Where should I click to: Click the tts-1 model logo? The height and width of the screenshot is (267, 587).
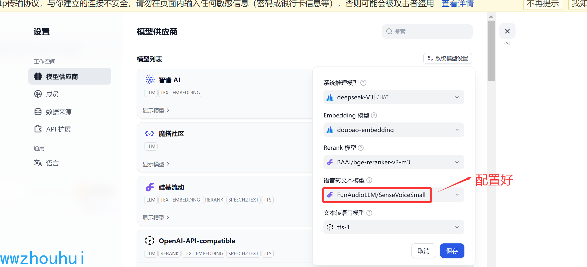(x=330, y=227)
